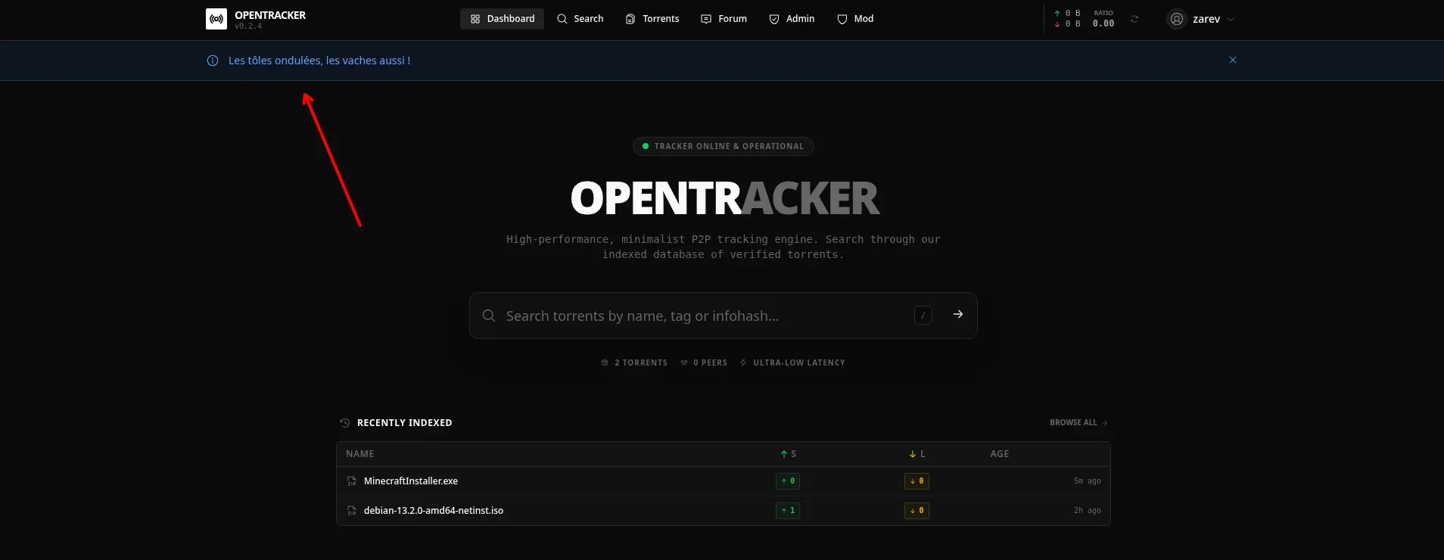This screenshot has height=560, width=1444.
Task: Submit search with the arrow button
Action: 957,315
